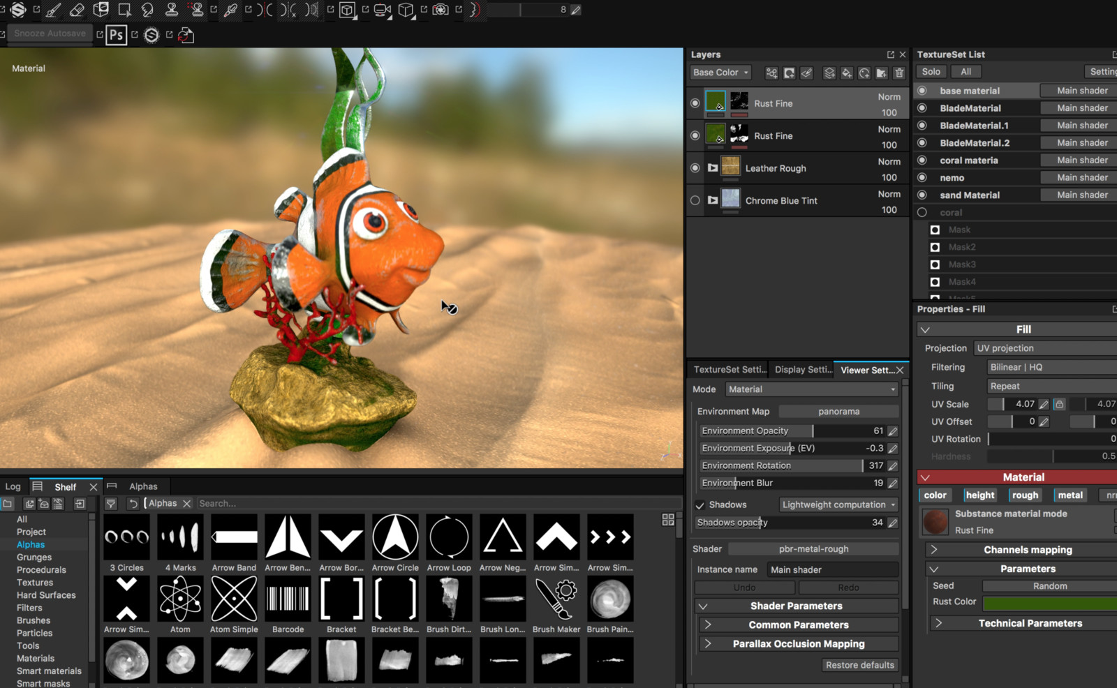Uncheck the Shadows checkbox
1117x688 pixels.
pyautogui.click(x=700, y=504)
